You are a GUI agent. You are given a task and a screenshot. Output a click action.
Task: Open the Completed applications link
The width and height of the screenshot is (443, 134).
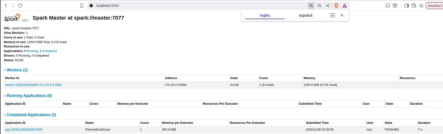pos(49,51)
